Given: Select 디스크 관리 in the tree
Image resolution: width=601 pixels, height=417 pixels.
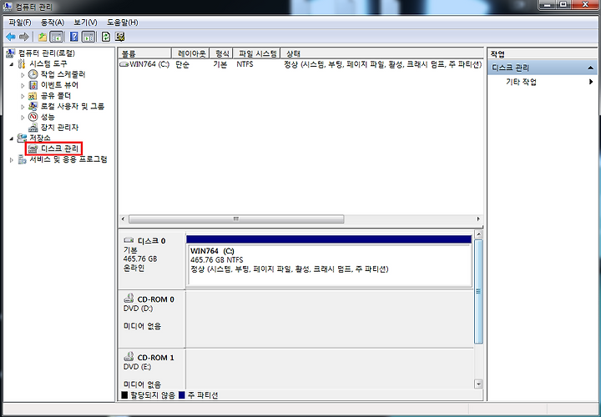Looking at the screenshot, I should (x=59, y=148).
